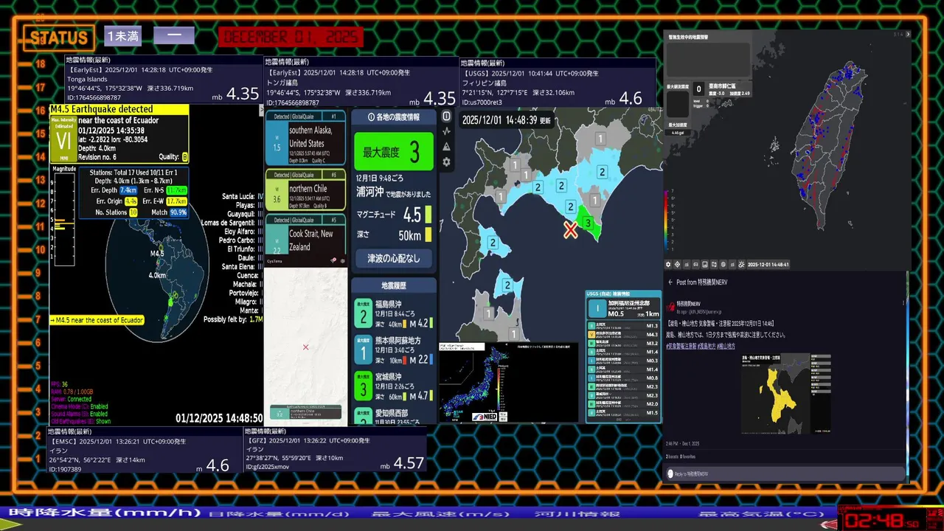Click the gear icon in the CysTerra title bar
944x531 pixels.
342,260
